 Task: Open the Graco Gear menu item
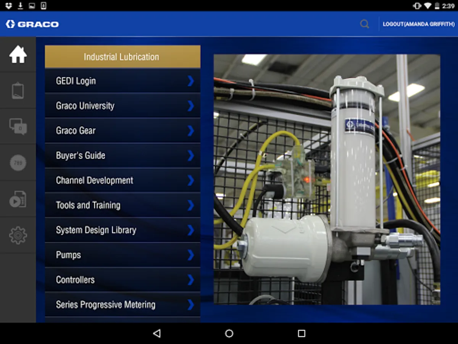click(123, 130)
